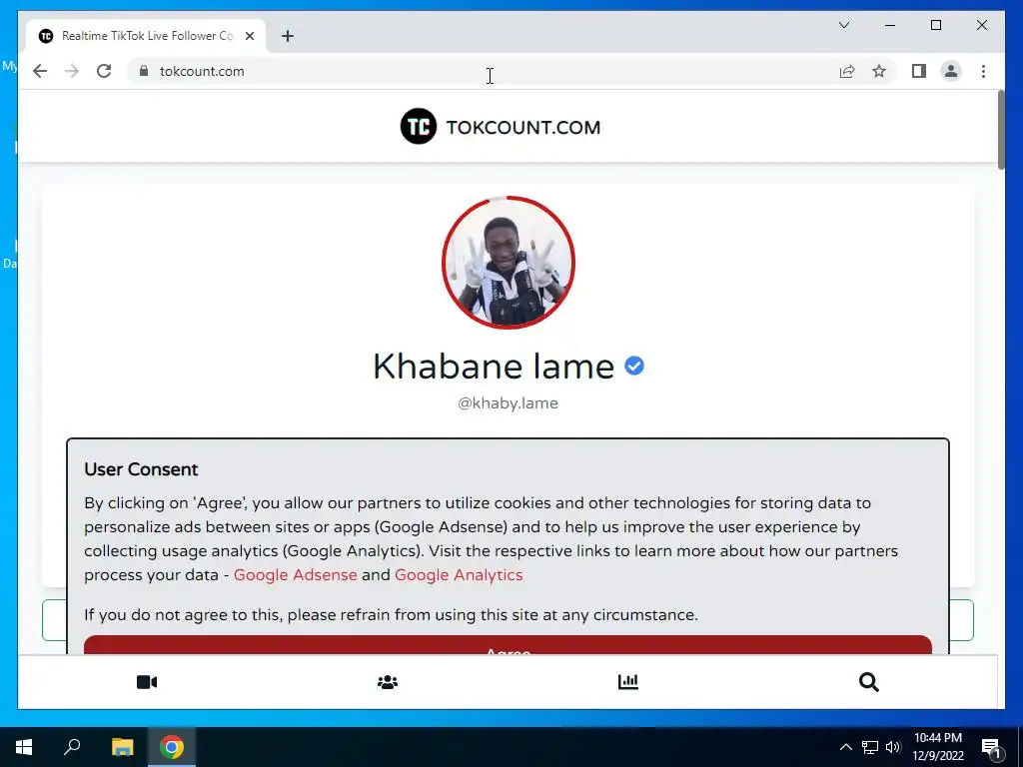This screenshot has width=1023, height=767.
Task: Open Windows taskbar search
Action: (x=72, y=747)
